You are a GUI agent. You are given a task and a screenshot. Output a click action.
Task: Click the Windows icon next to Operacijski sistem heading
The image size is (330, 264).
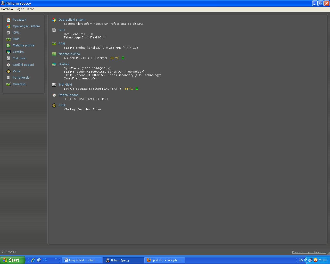[54, 20]
